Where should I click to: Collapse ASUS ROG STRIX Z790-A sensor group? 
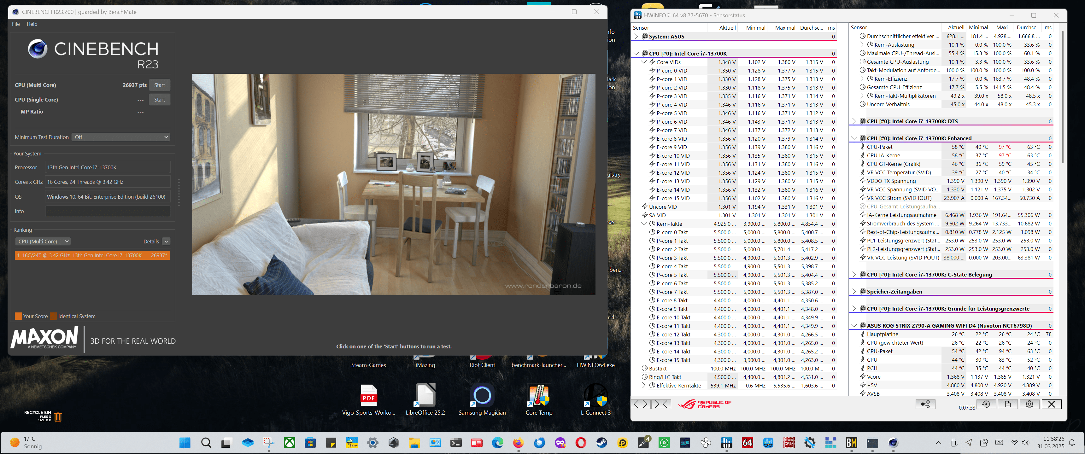(854, 326)
